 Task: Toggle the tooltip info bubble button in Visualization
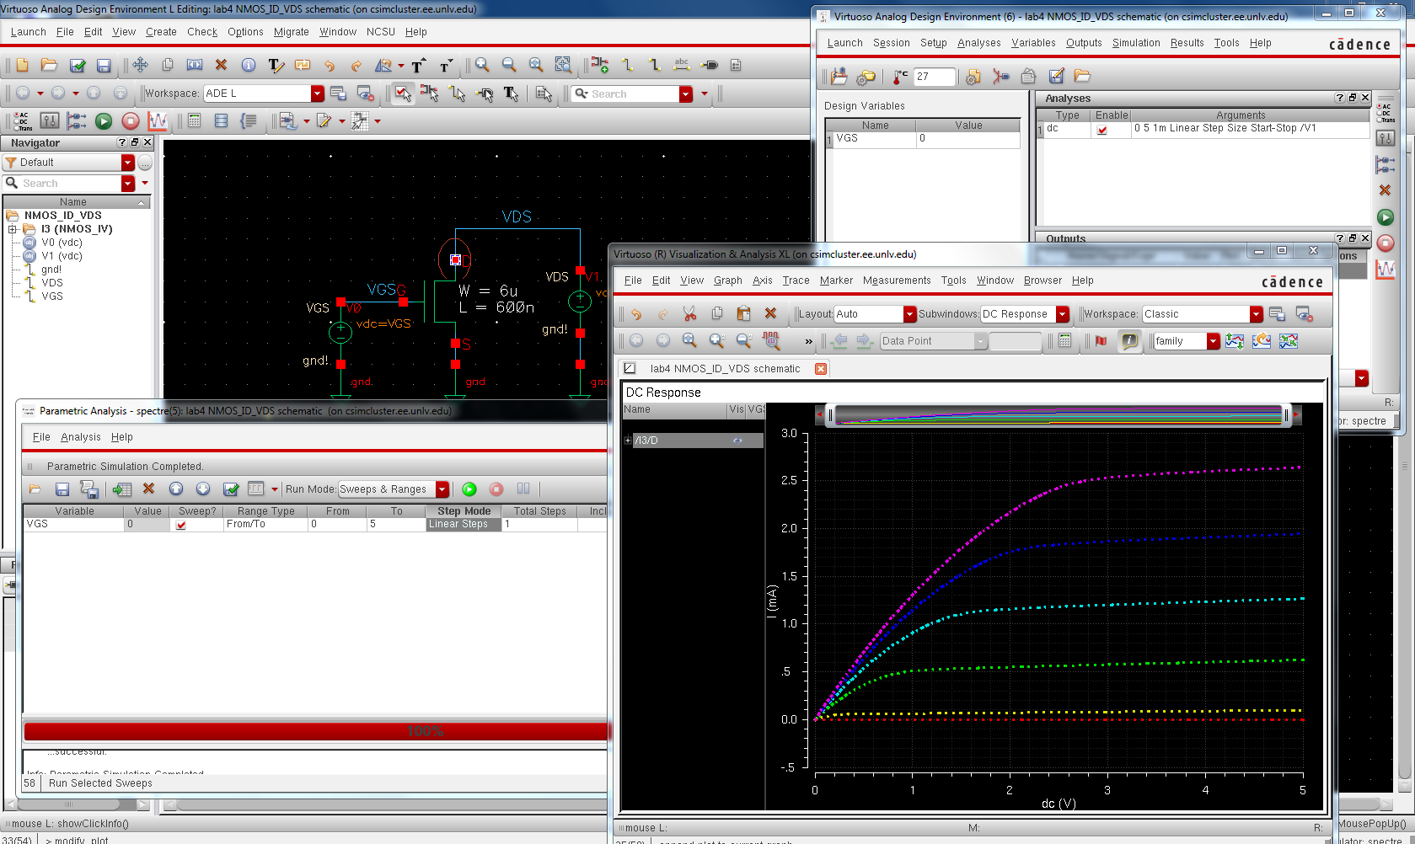(1129, 341)
